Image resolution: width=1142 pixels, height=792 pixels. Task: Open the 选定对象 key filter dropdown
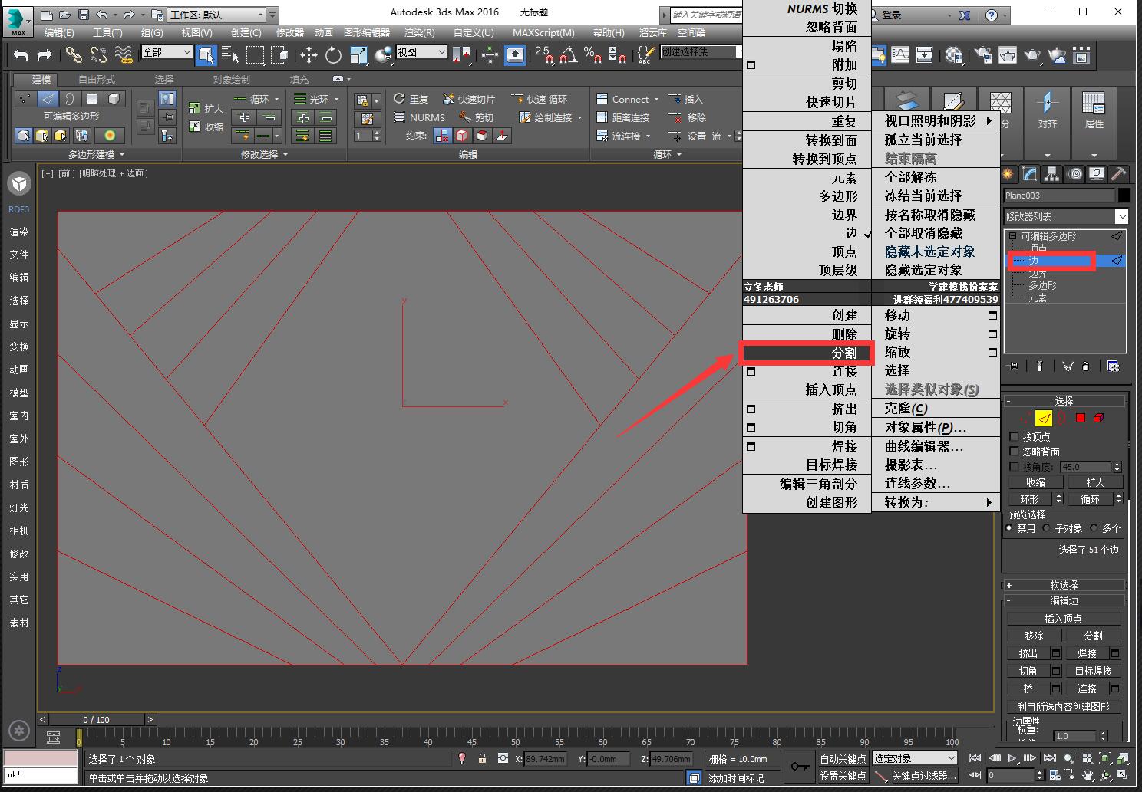(915, 758)
